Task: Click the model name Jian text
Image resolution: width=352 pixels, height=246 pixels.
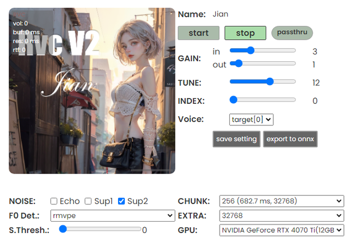Action: coord(220,14)
